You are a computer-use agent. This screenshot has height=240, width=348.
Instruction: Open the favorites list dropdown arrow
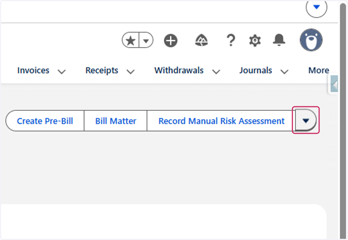pos(146,41)
